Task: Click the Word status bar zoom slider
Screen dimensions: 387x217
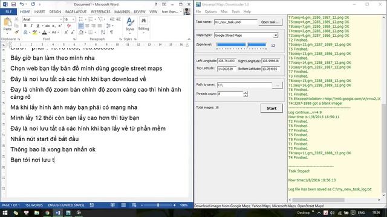Action: [158, 205]
